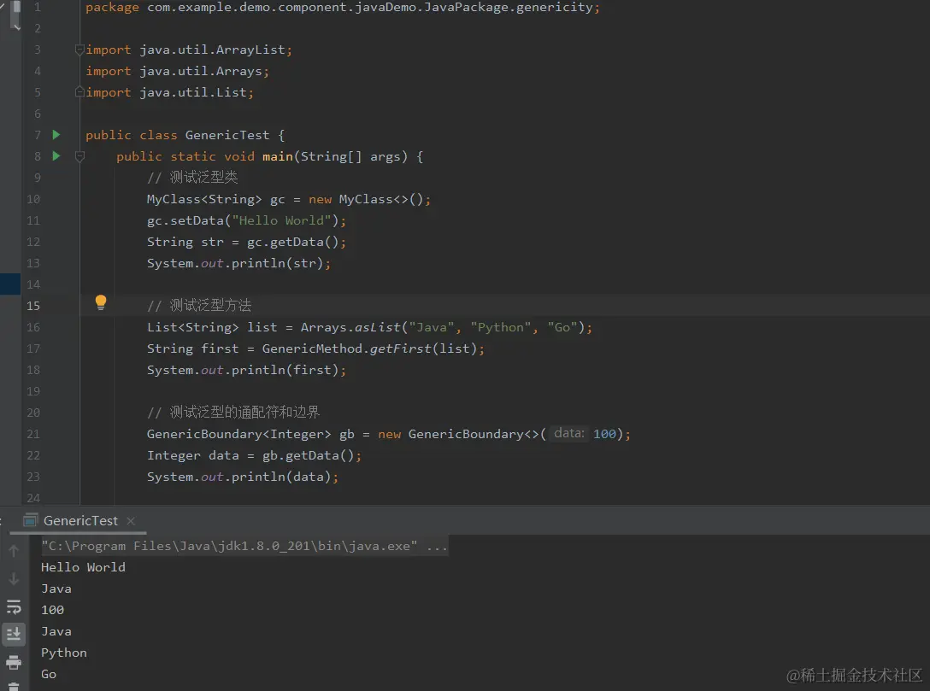
Task: Collapse the main method with its fold marker
Action: [x=79, y=156]
